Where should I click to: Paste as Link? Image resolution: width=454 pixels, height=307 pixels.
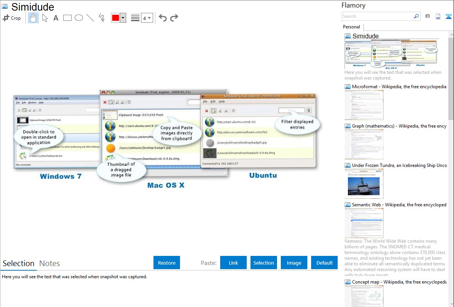click(233, 263)
